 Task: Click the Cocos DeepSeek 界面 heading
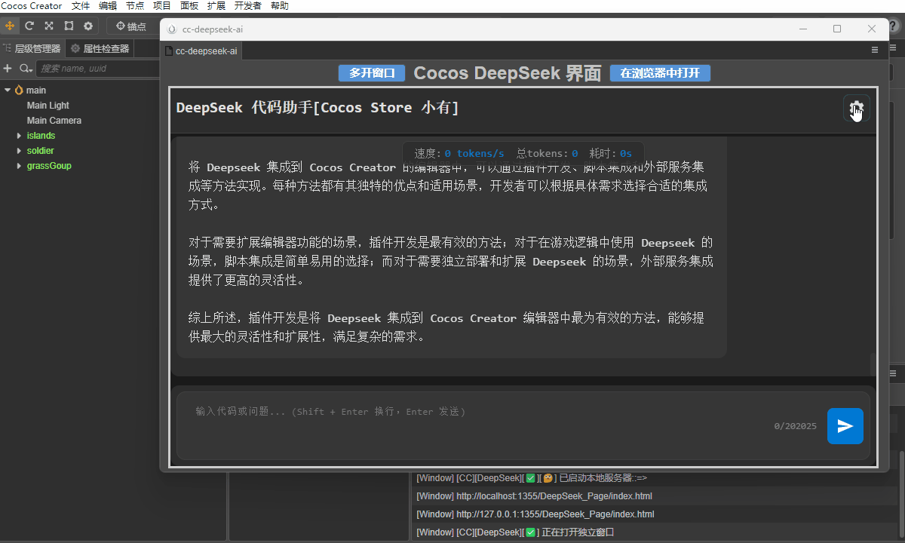(508, 73)
